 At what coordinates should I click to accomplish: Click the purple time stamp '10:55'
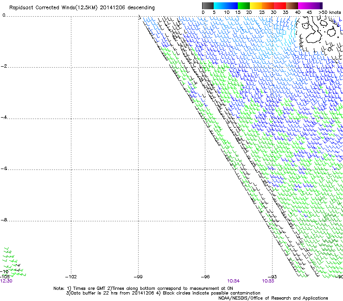tap(268, 281)
